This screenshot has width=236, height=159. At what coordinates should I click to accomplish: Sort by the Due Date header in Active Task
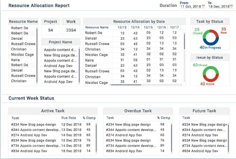[x=69, y=118]
